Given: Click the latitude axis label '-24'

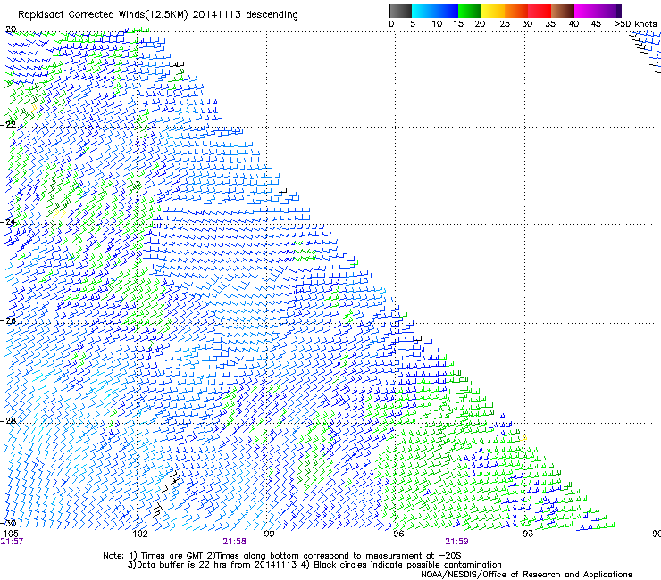Looking at the screenshot, I should pyautogui.click(x=8, y=221).
